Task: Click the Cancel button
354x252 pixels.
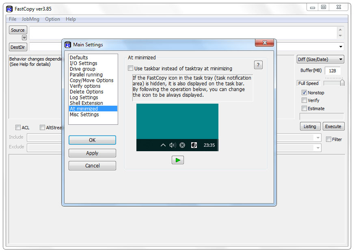Action: click(92, 166)
